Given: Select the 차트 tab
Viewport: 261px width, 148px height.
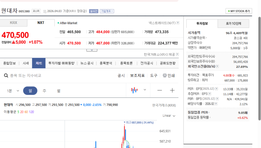Looking at the screenshot, I should pos(38,63).
